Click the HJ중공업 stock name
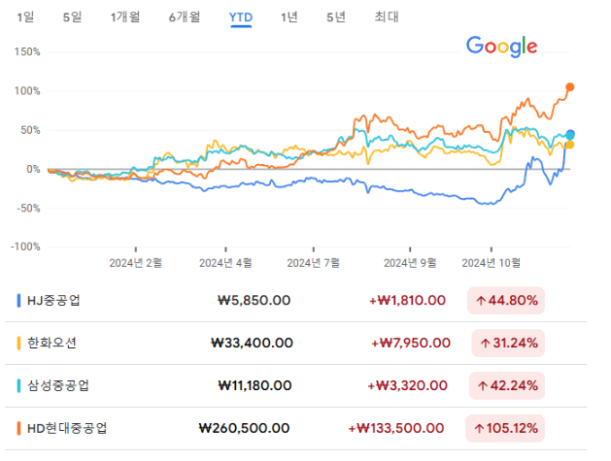The width and height of the screenshot is (611, 461). point(53,301)
